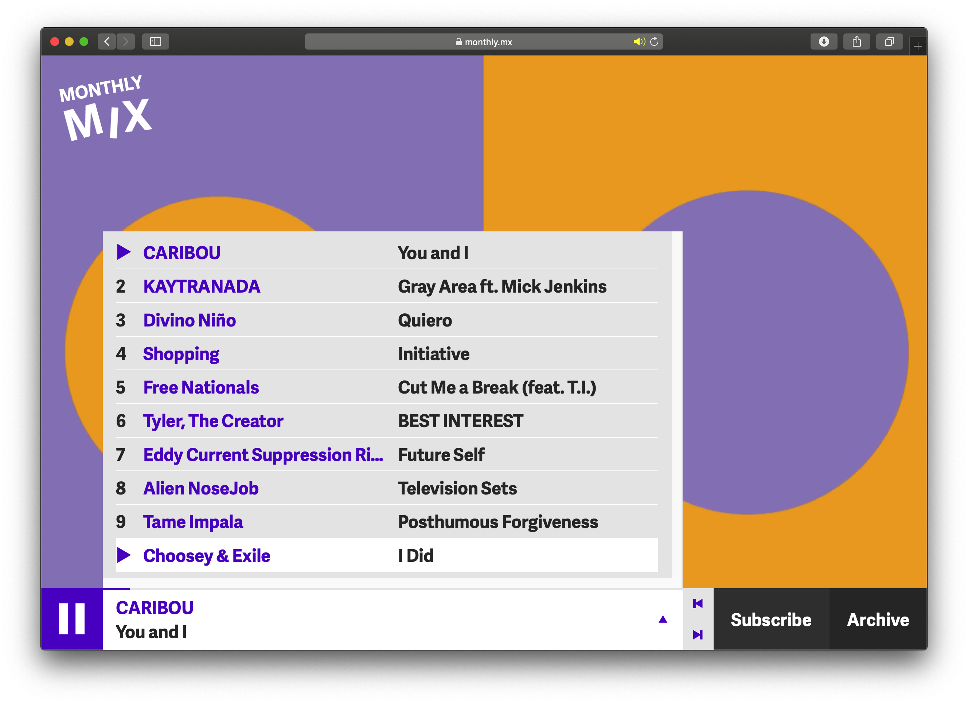The width and height of the screenshot is (968, 704).
Task: Open Tame Impala artist link
Action: 193,522
